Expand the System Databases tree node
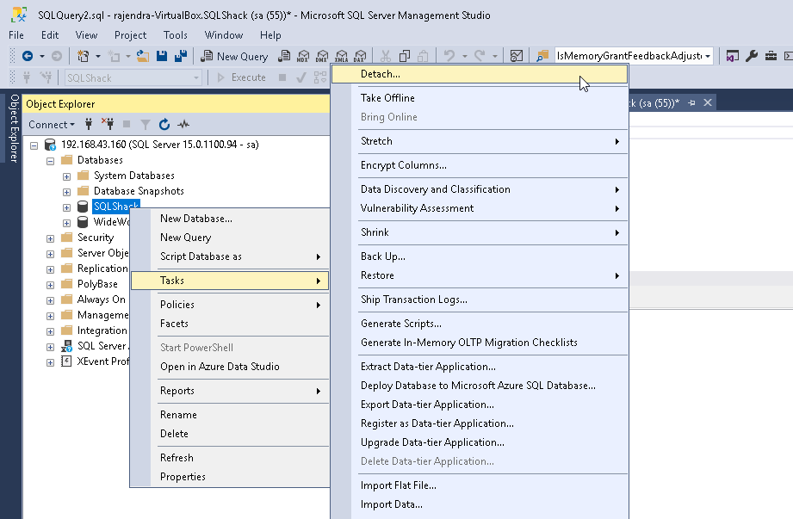Image resolution: width=793 pixels, height=519 pixels. click(66, 176)
